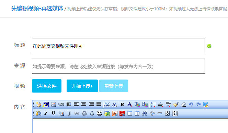The image size is (228, 133).
Task: Insert an emoticon with the smiley icon
Action: click(100, 113)
